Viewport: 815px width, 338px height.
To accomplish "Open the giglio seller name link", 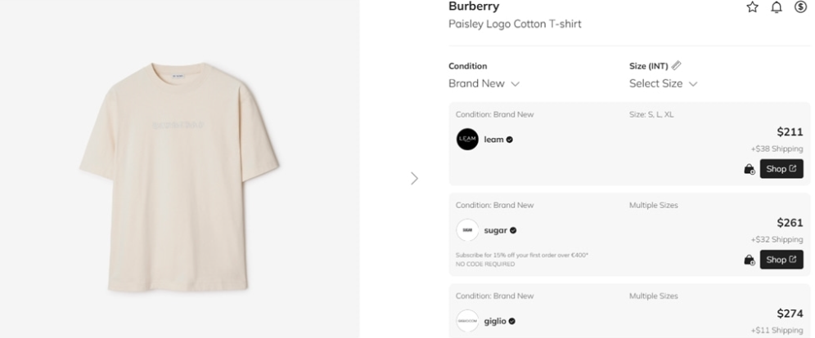I will (495, 321).
